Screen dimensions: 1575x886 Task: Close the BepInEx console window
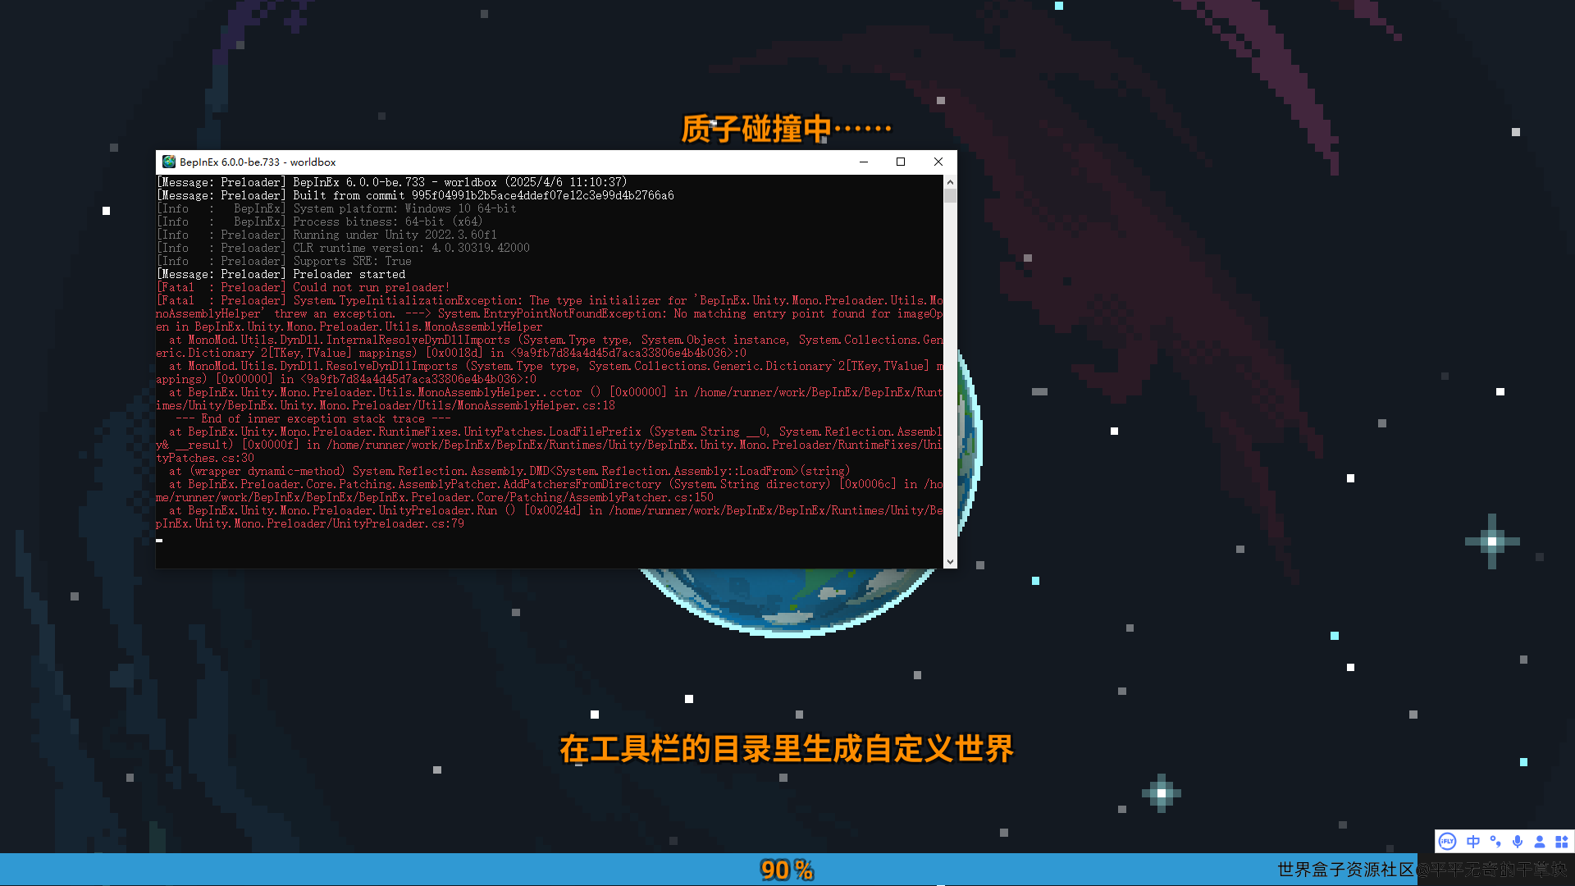tap(938, 162)
